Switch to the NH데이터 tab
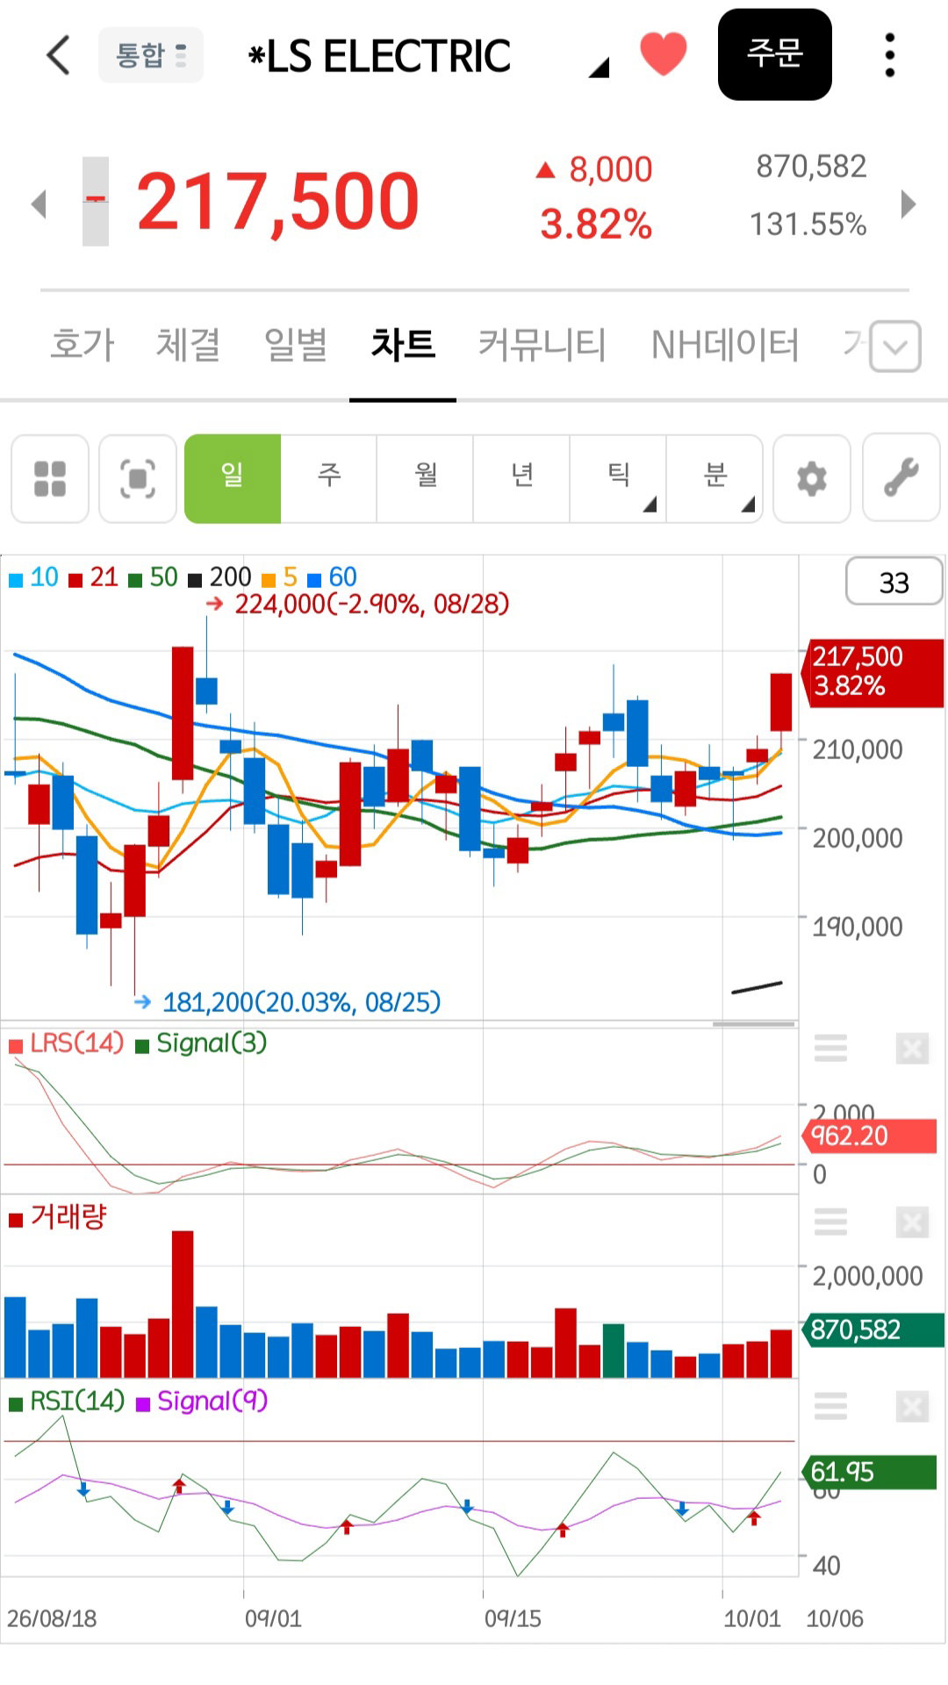This screenshot has width=948, height=1685. coord(725,344)
